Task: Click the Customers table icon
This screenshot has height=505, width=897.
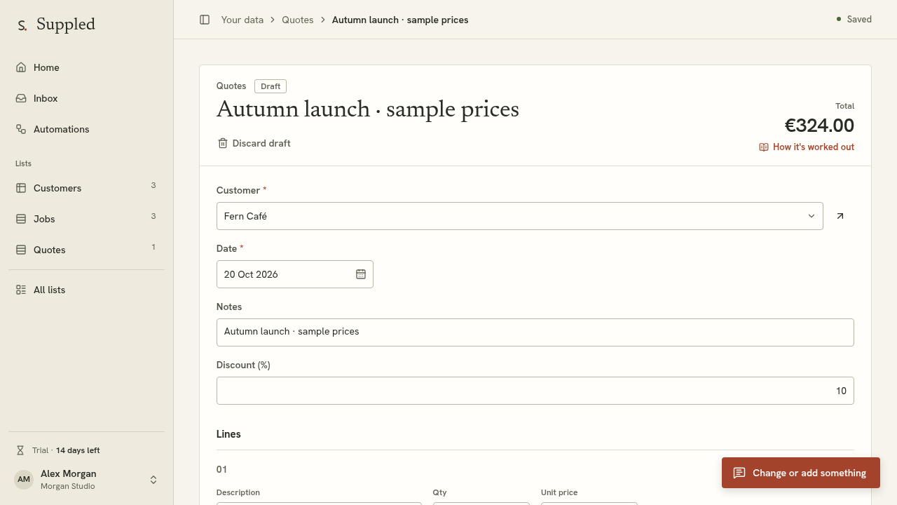Action: (21, 188)
